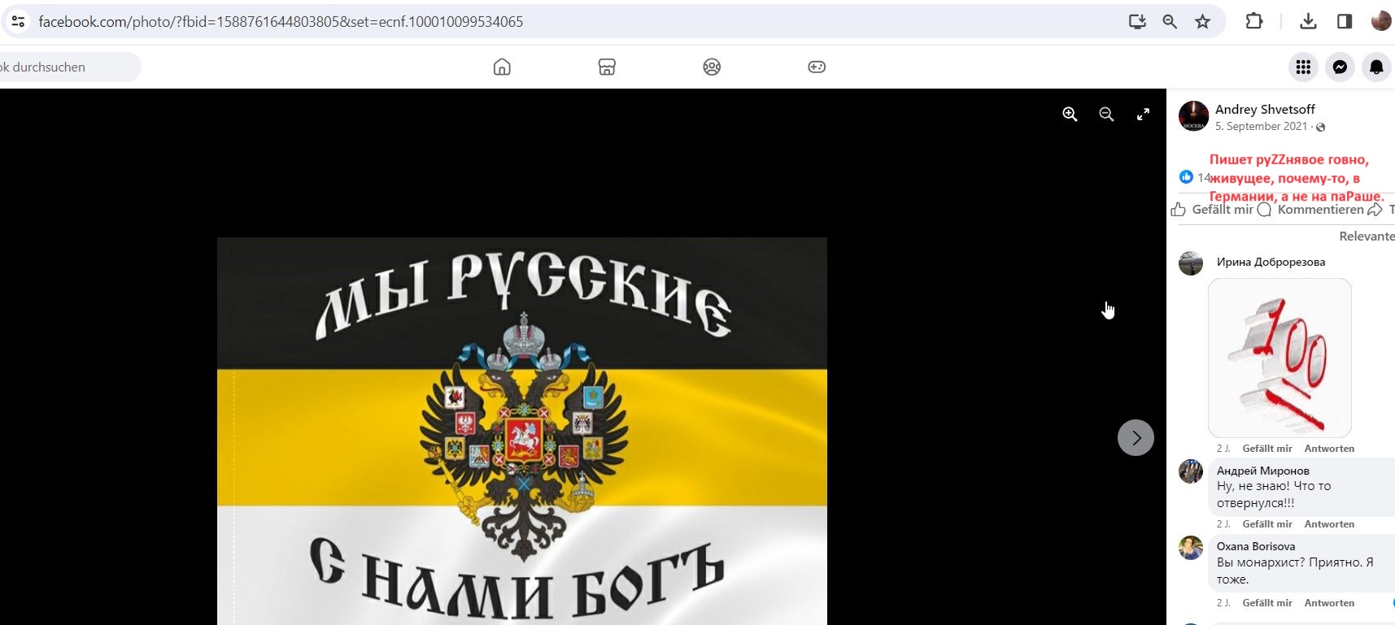Open the Facebook Marketplace tab
Image resolution: width=1395 pixels, height=625 pixels.
[607, 67]
